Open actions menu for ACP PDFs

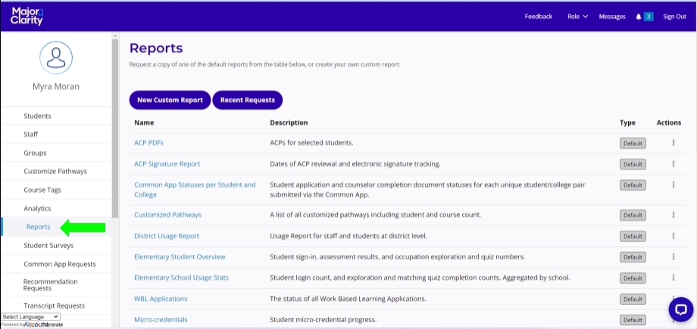pyautogui.click(x=673, y=143)
